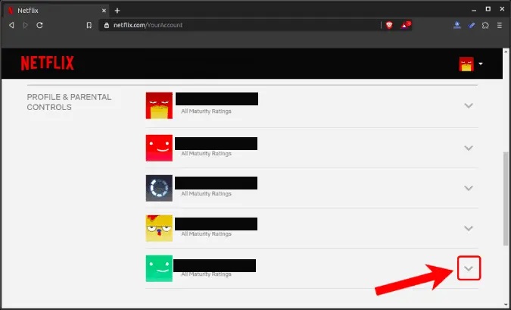Open the browser hamburger menu
The width and height of the screenshot is (511, 310).
[x=500, y=25]
